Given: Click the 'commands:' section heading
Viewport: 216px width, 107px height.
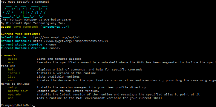Looking at the screenshot, I should click(9, 55).
